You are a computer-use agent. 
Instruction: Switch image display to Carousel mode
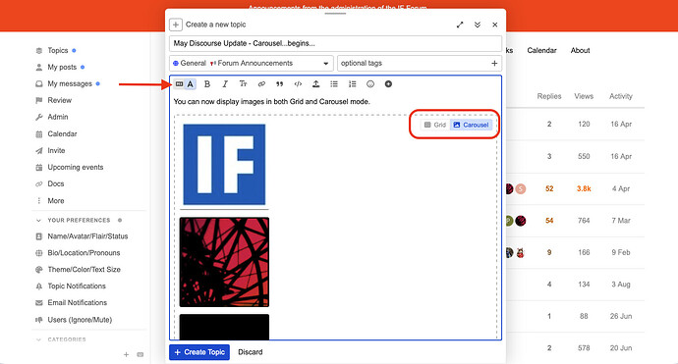pyautogui.click(x=471, y=125)
